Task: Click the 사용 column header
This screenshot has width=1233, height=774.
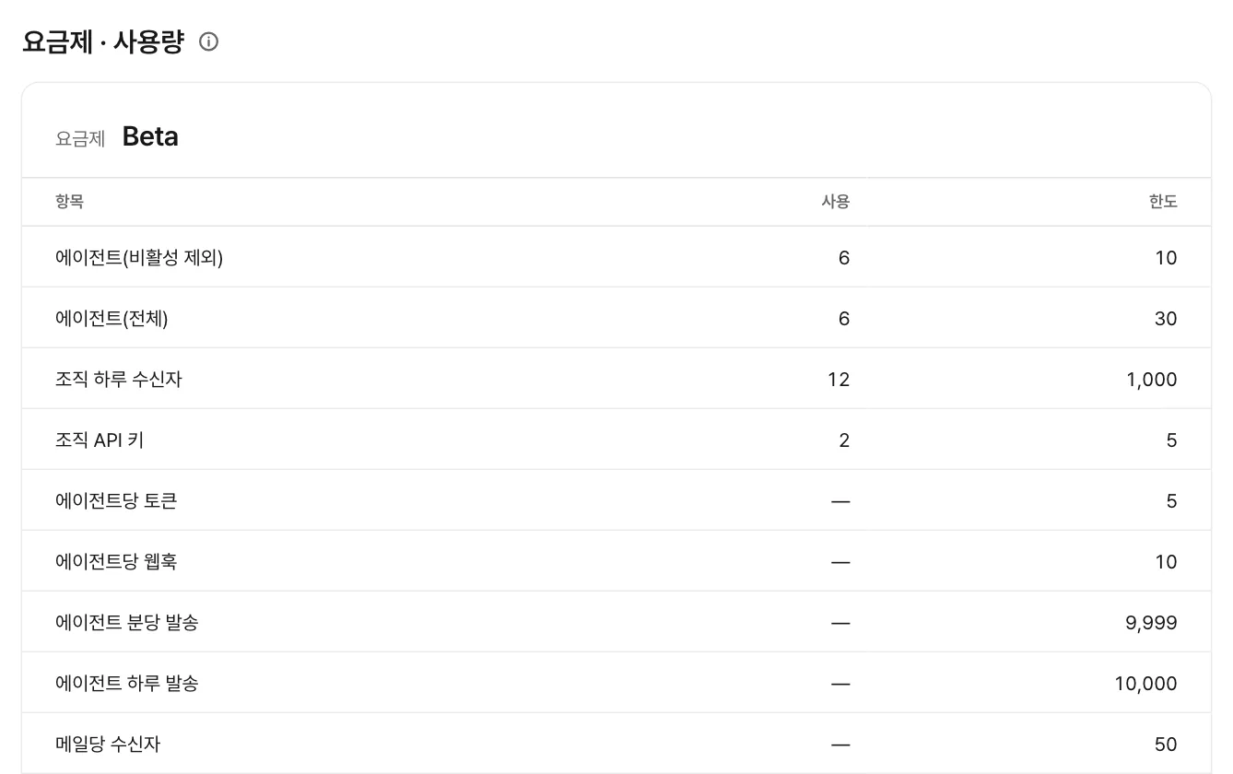Action: [x=835, y=202]
